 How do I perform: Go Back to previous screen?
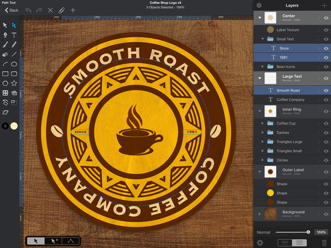pos(11,10)
